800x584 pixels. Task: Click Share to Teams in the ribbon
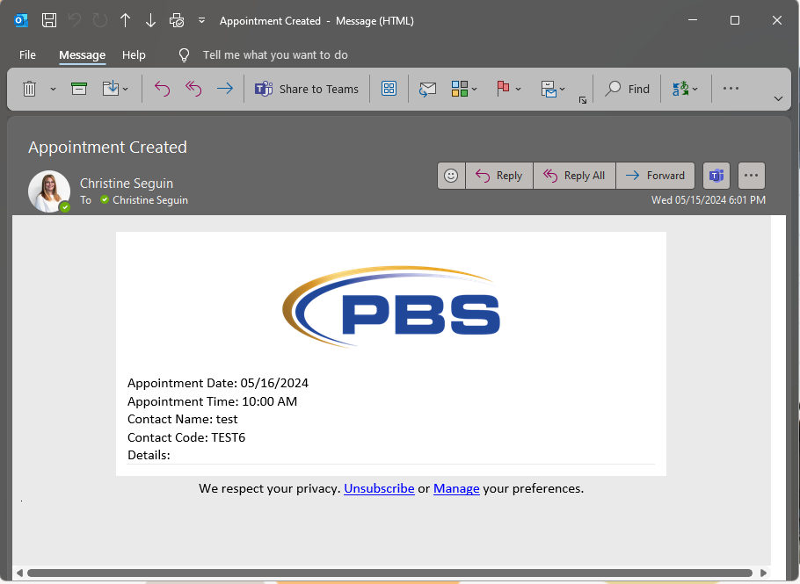(307, 89)
